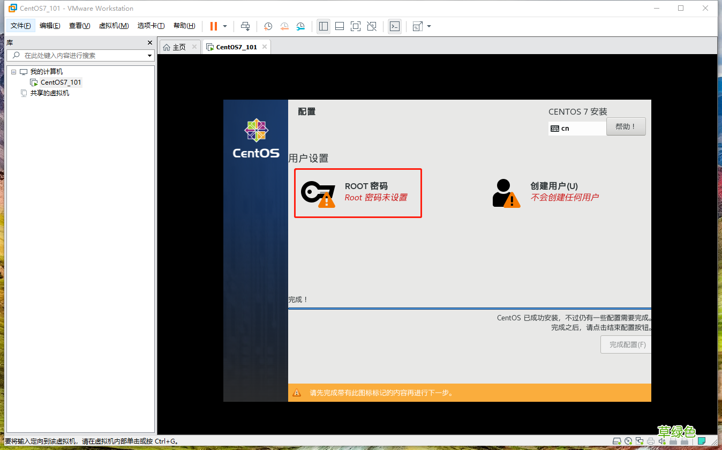Open the 虚拟机(M) menu
The image size is (722, 450).
tap(114, 25)
